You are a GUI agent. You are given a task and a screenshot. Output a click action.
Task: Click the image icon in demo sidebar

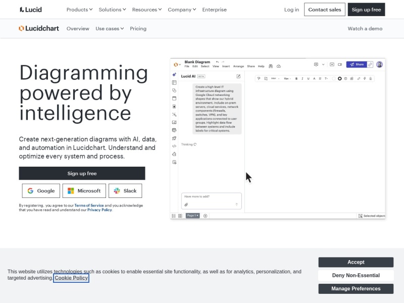(174, 122)
